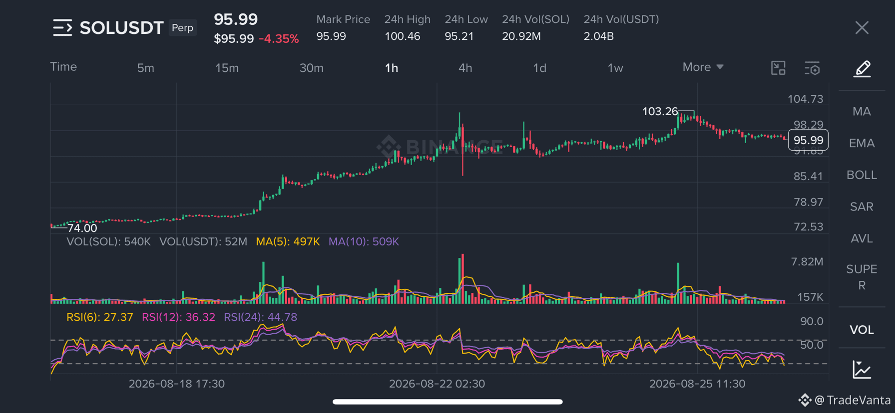Toggle the AVL indicator
895x413 pixels.
[x=862, y=238]
